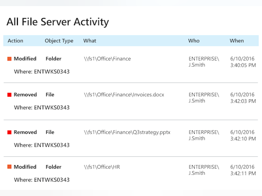
Task: Click the red Removed icon for Invoices.docx
Action: coord(9,95)
